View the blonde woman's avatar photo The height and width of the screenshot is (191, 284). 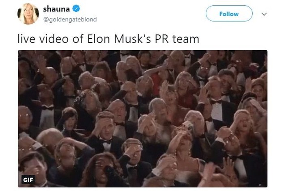point(28,14)
